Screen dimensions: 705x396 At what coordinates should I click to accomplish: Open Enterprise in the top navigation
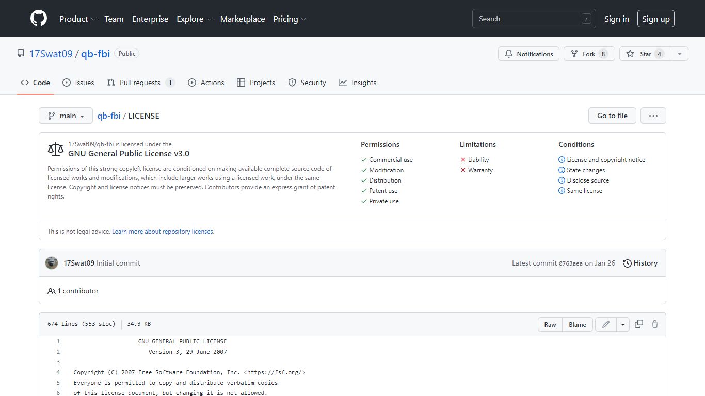click(x=150, y=19)
